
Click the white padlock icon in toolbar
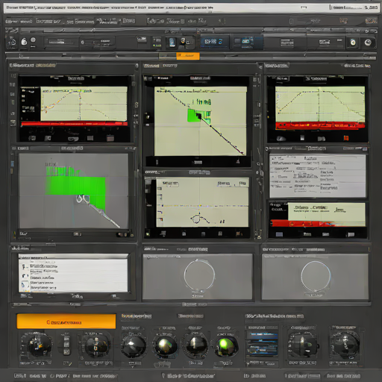click(24, 41)
